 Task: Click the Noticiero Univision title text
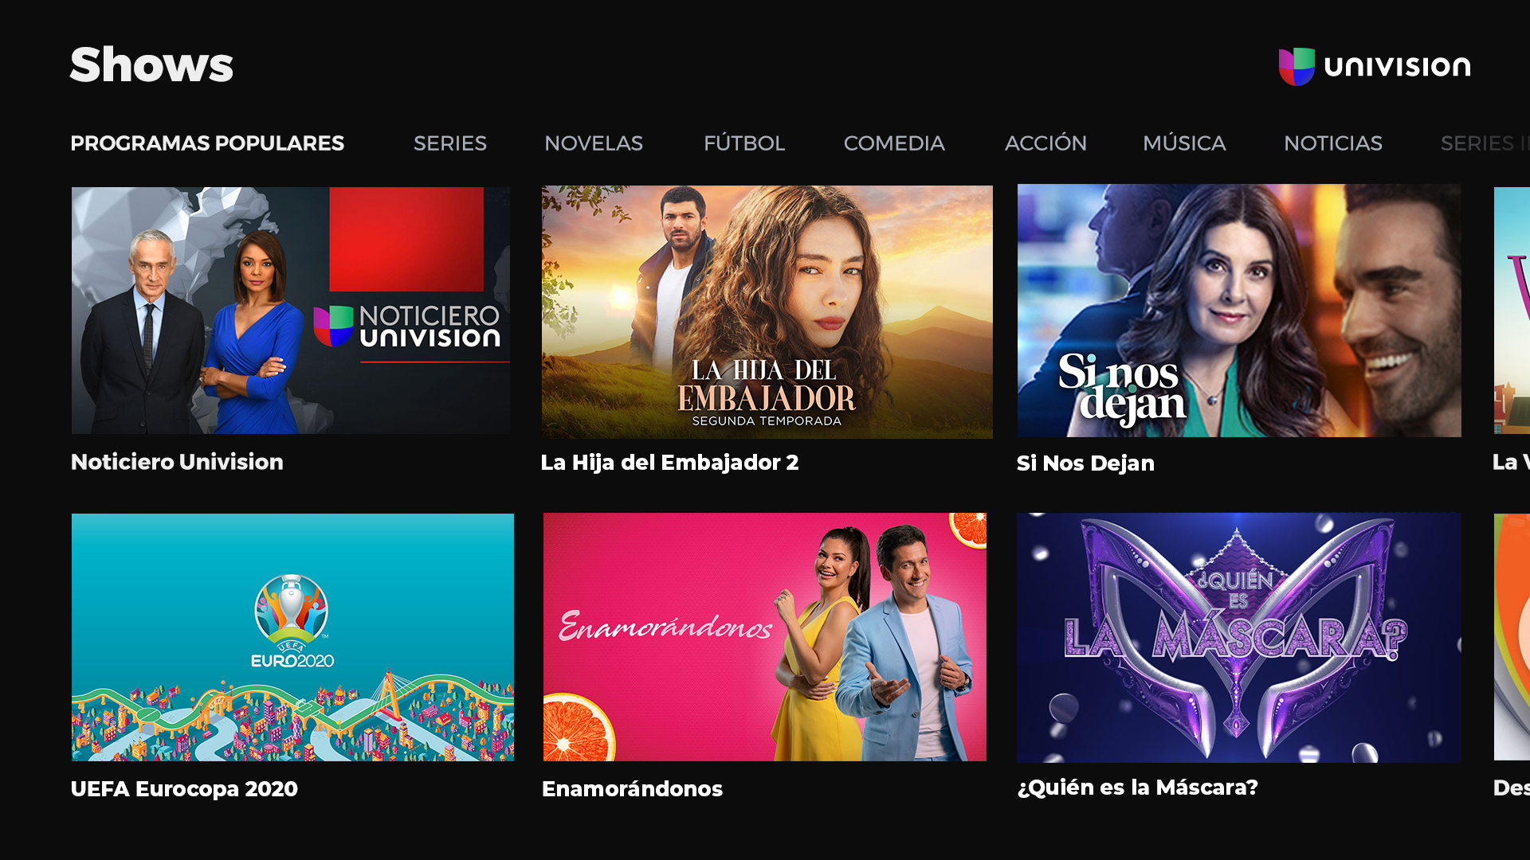point(177,462)
